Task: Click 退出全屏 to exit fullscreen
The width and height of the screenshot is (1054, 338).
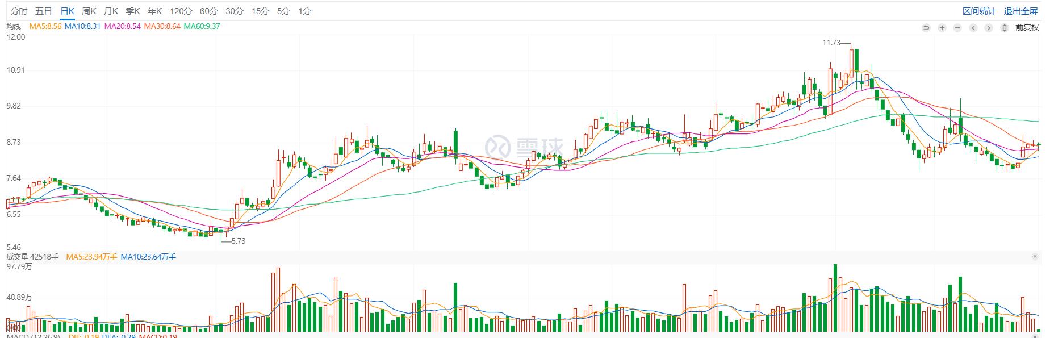Action: click(1020, 11)
